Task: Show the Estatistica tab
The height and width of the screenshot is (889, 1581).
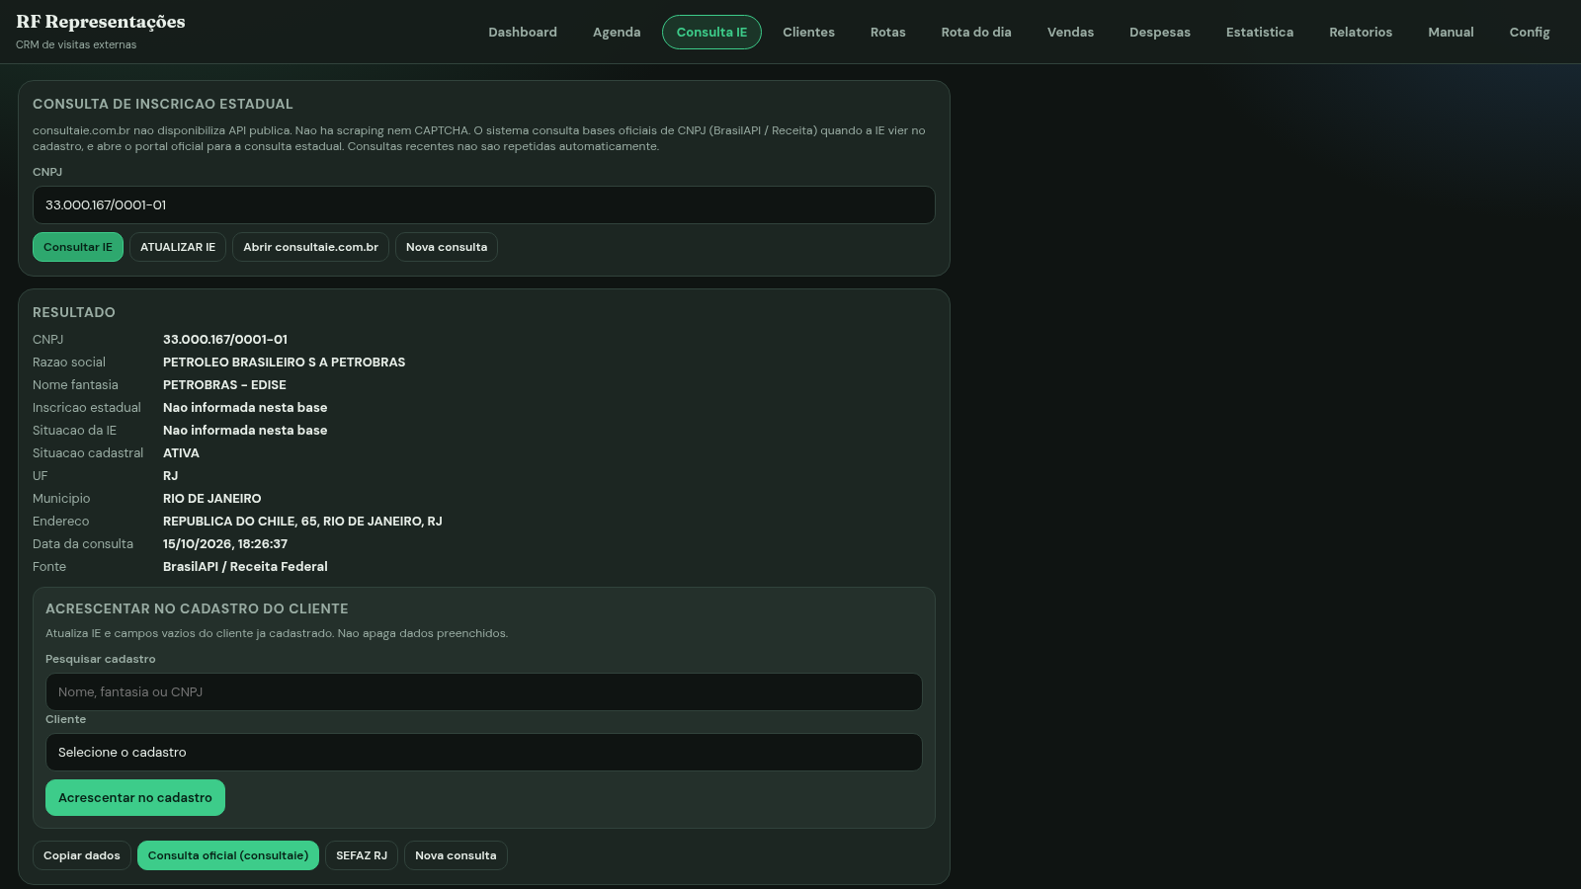Action: coord(1259,33)
